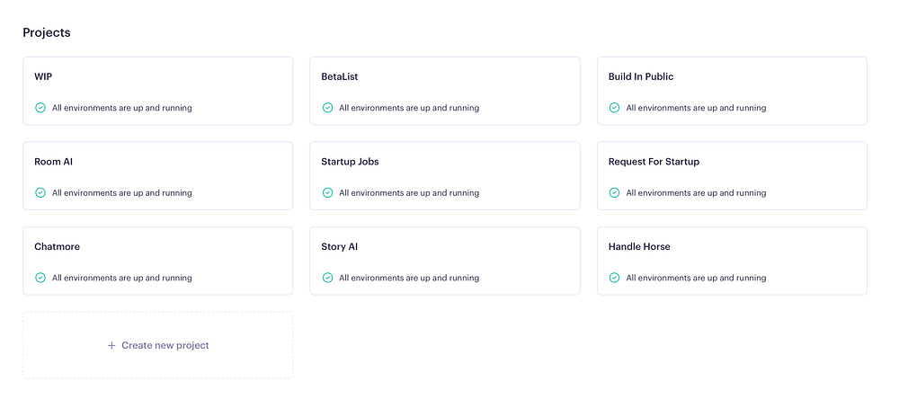Go to the Startup Jobs project
The image size is (899, 399).
click(350, 162)
